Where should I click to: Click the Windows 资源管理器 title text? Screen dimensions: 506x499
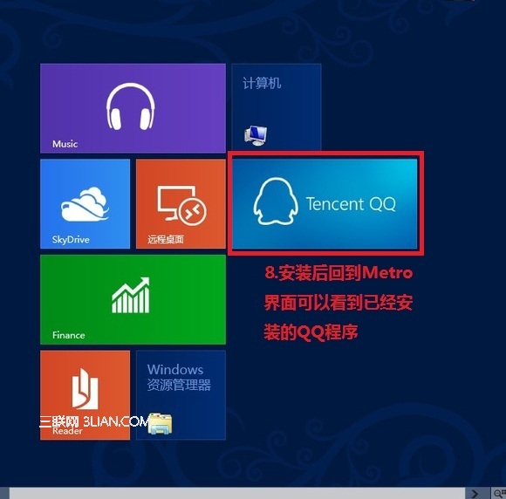[179, 378]
